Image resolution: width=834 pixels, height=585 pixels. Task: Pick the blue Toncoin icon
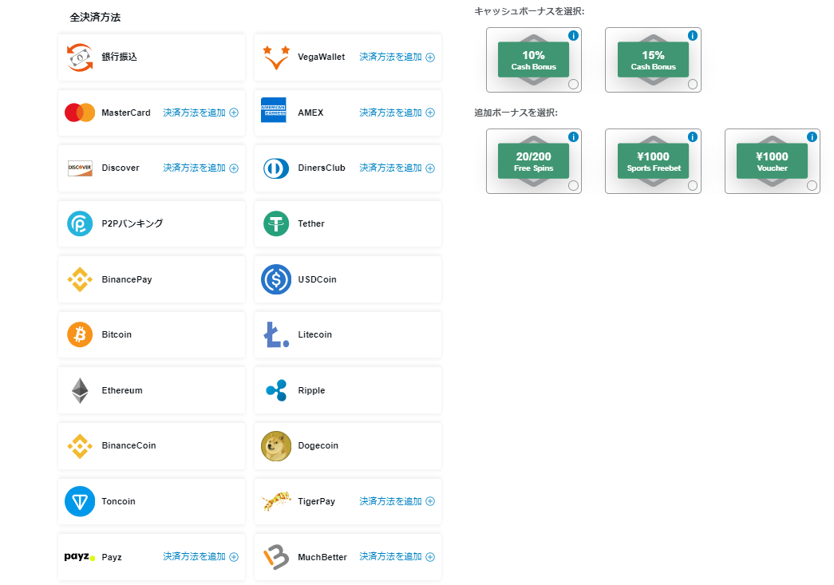click(x=80, y=501)
